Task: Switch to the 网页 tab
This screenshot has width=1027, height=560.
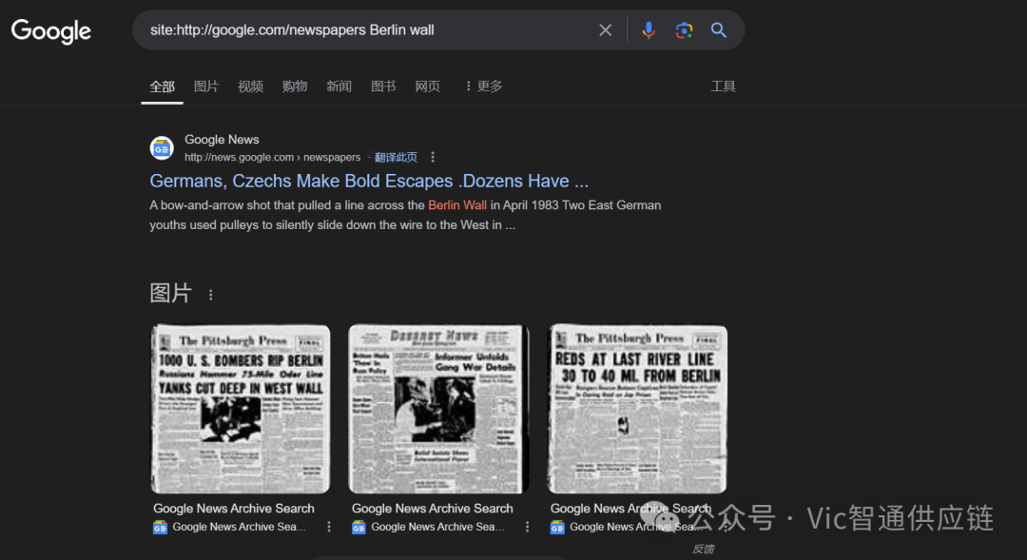Action: click(x=427, y=87)
